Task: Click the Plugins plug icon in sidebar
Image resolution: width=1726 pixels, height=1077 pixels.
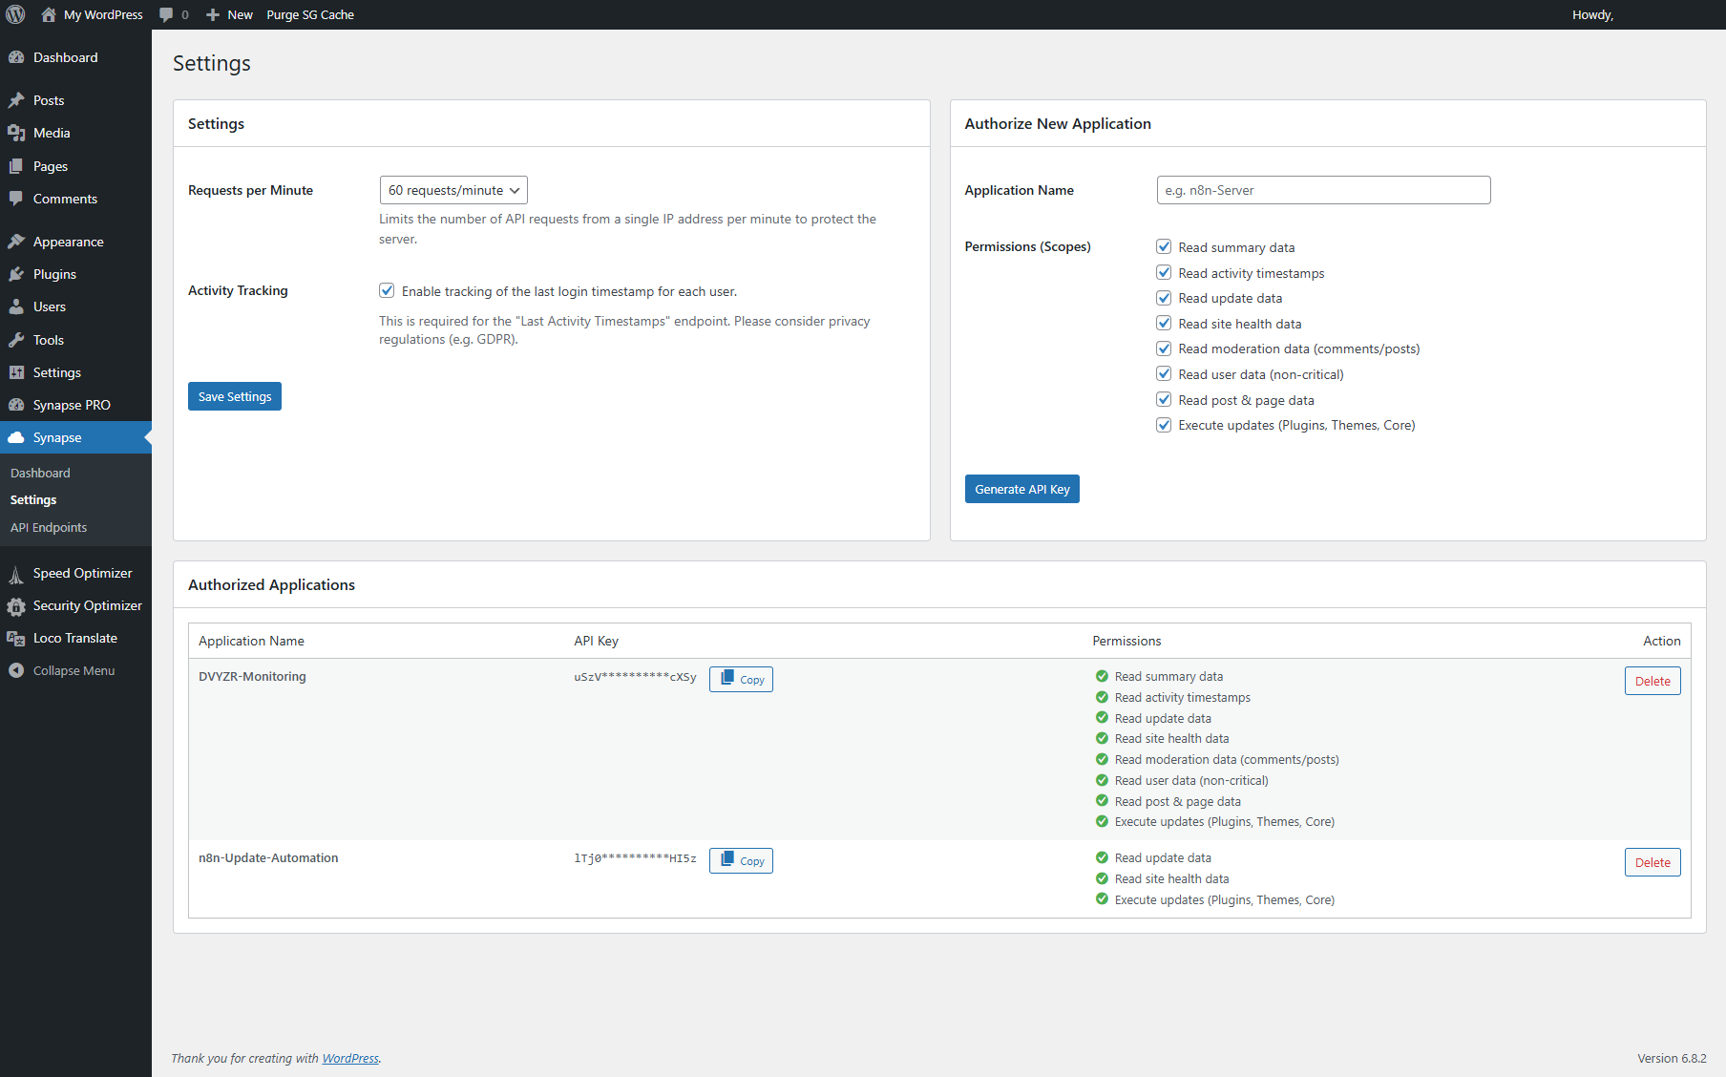Action: 16,274
